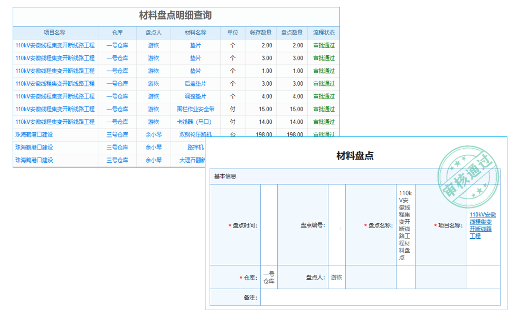Click the 项目名称 column header
Viewport: 528px width, 316px height.
(x=54, y=32)
